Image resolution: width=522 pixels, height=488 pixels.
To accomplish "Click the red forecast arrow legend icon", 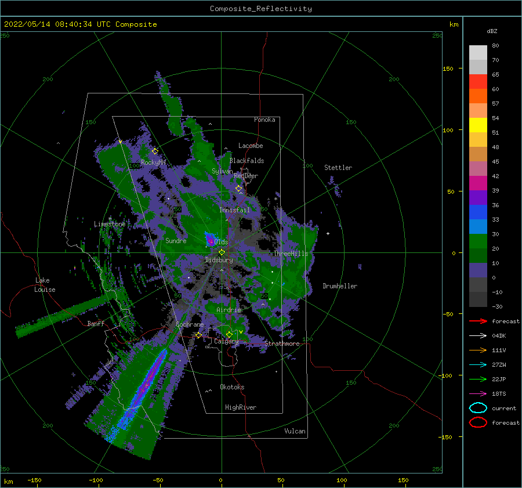I will coord(478,321).
